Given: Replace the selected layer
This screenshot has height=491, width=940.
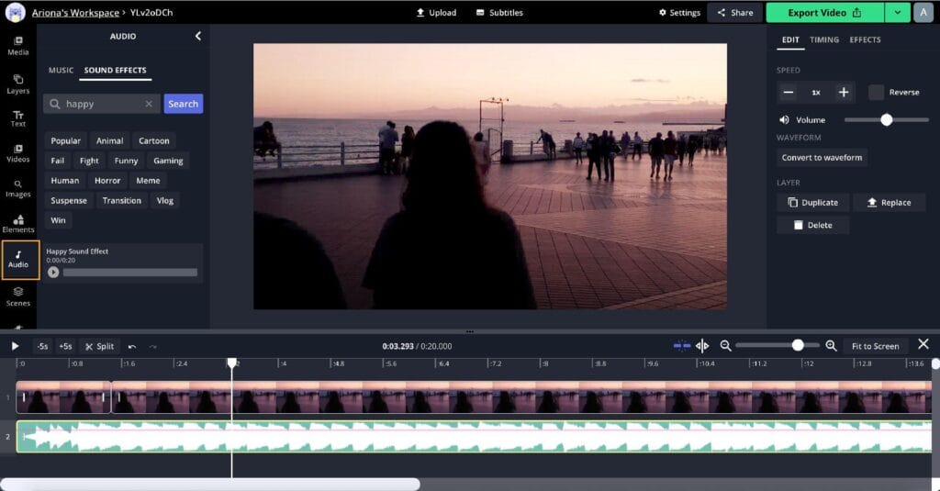Looking at the screenshot, I should click(889, 203).
